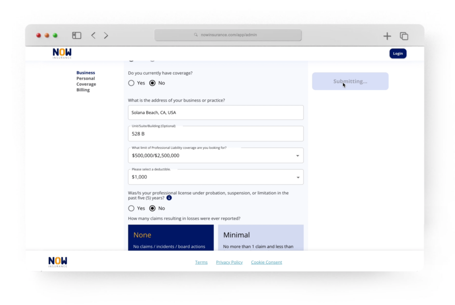Viewport: 455px width, 305px height.
Task: Open the Privacy Policy link
Action: click(x=229, y=262)
